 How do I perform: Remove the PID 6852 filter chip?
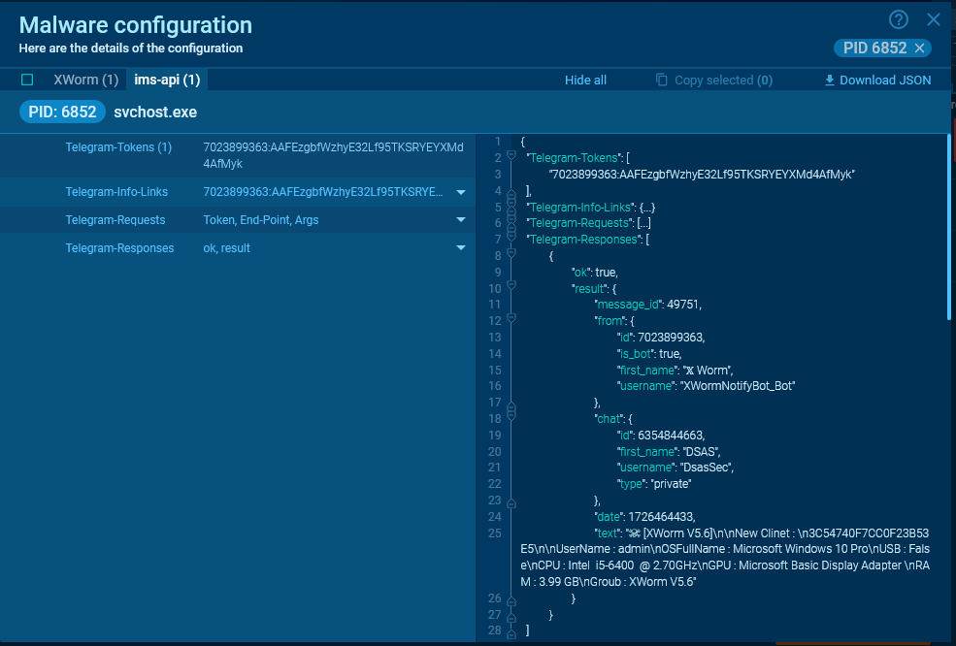(920, 48)
